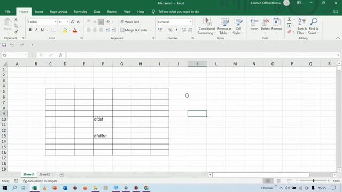Click Merge & Center button
The height and width of the screenshot is (192, 342).
pyautogui.click(x=134, y=30)
